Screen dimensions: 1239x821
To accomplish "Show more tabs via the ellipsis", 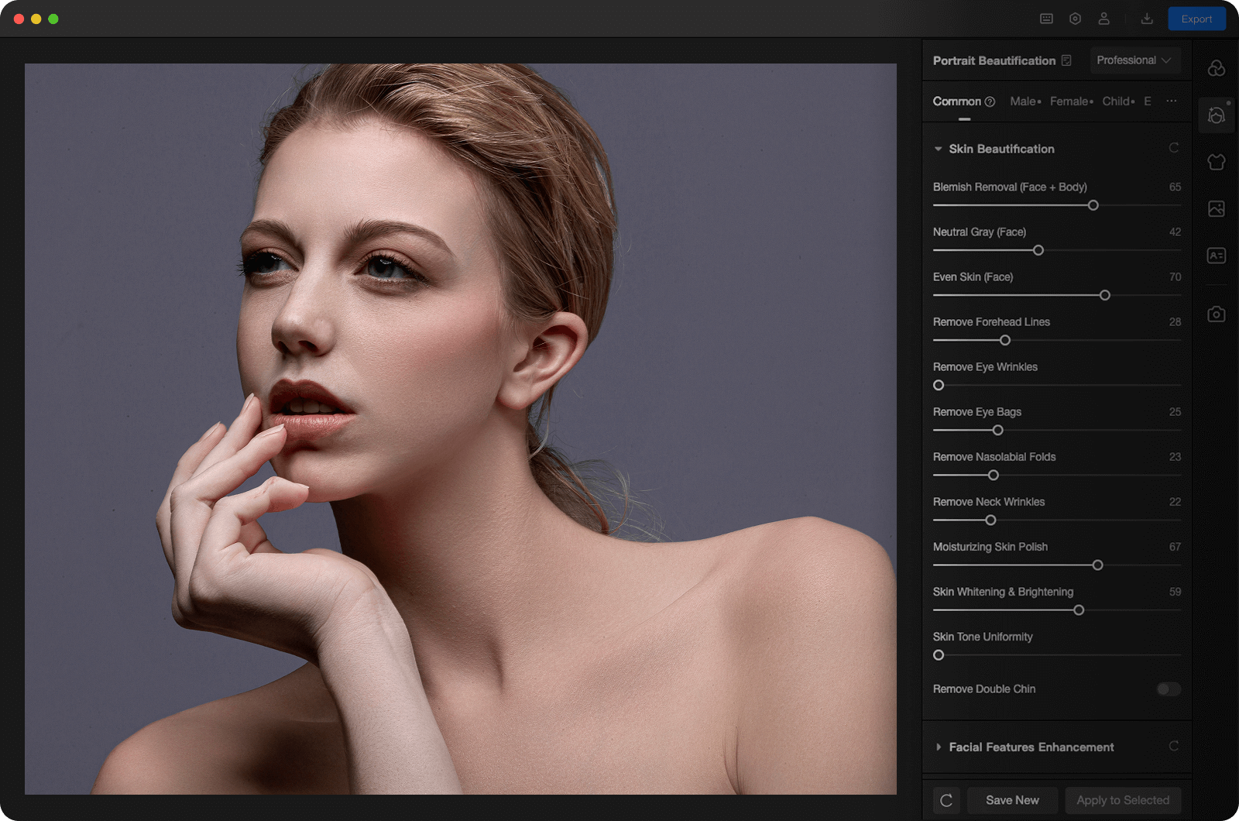I will pyautogui.click(x=1171, y=101).
